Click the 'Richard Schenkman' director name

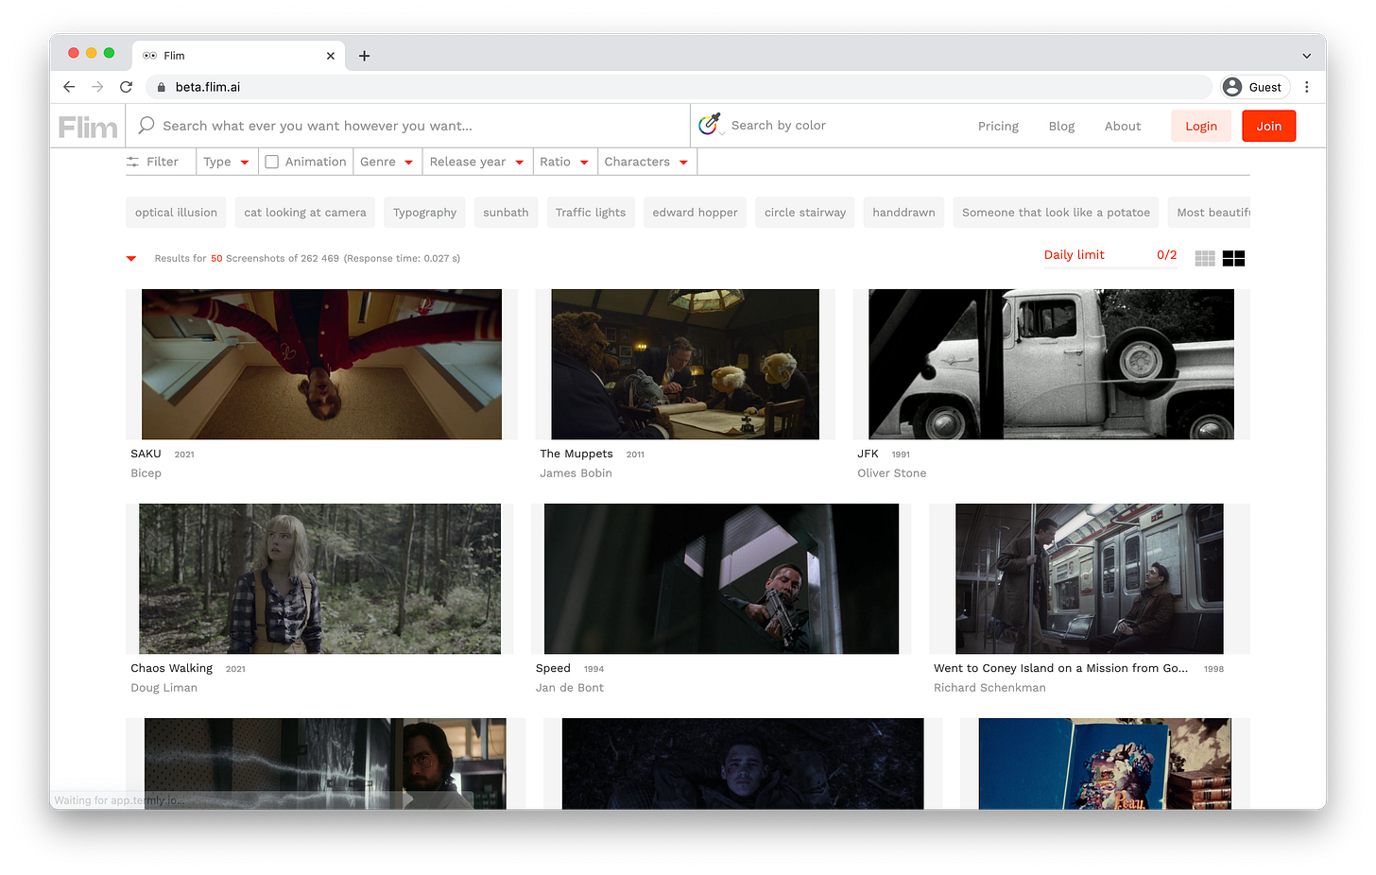[989, 688]
